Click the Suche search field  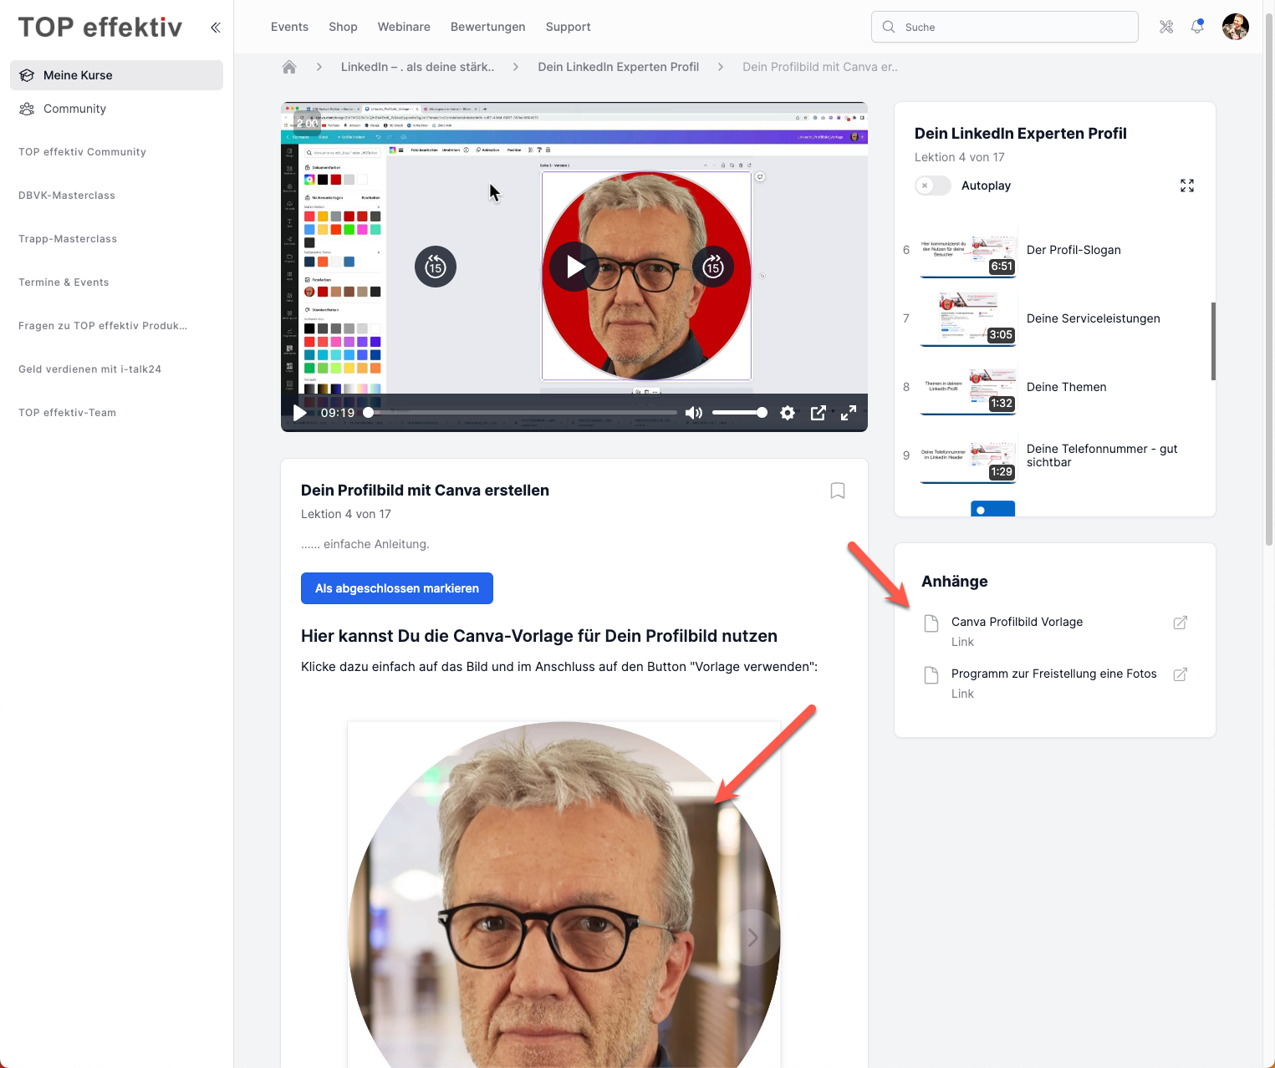tap(1005, 27)
